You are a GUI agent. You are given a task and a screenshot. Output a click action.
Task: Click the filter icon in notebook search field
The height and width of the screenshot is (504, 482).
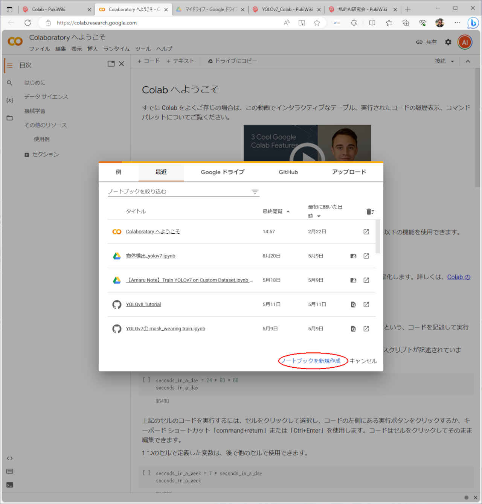tap(255, 192)
